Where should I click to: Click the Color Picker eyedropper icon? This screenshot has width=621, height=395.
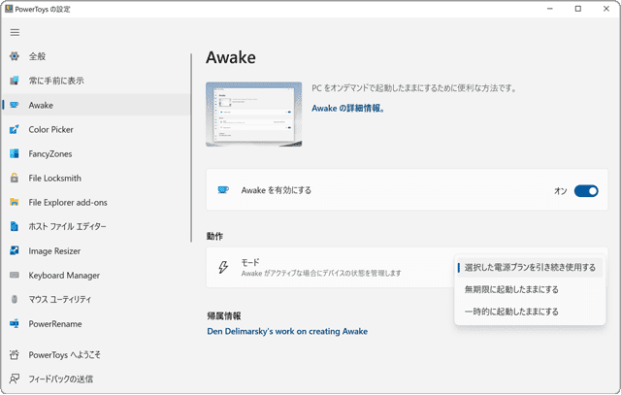15,129
